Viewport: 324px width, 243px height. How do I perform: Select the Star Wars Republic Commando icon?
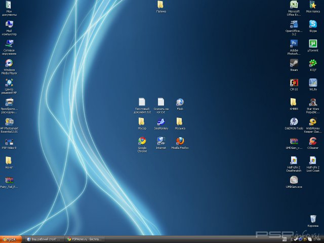pos(313,102)
